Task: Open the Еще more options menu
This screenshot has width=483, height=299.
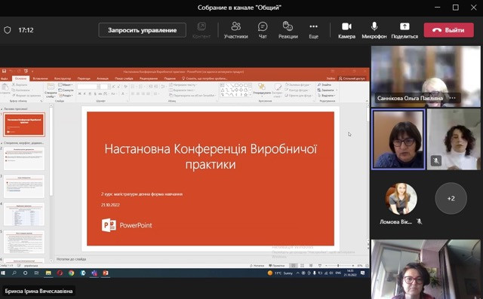Action: (x=313, y=30)
